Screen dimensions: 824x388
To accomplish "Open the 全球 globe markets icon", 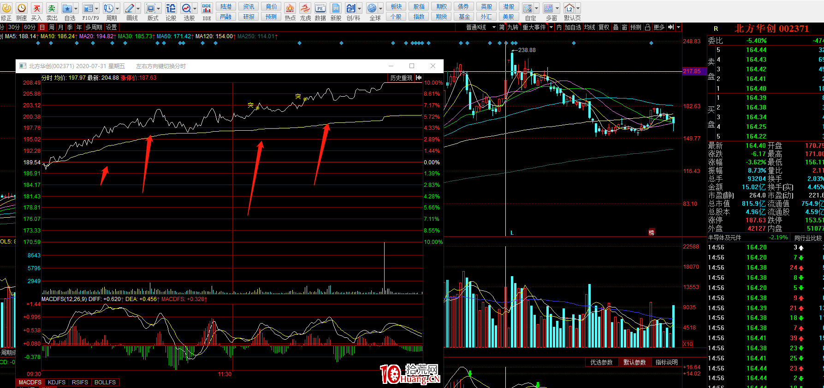I will click(x=372, y=8).
